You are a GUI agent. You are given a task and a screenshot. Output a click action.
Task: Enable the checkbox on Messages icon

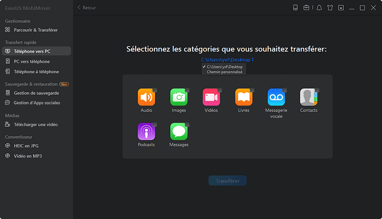[187, 125]
